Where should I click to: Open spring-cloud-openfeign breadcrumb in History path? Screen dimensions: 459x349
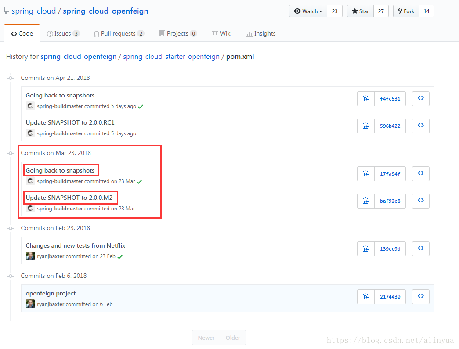pos(79,57)
